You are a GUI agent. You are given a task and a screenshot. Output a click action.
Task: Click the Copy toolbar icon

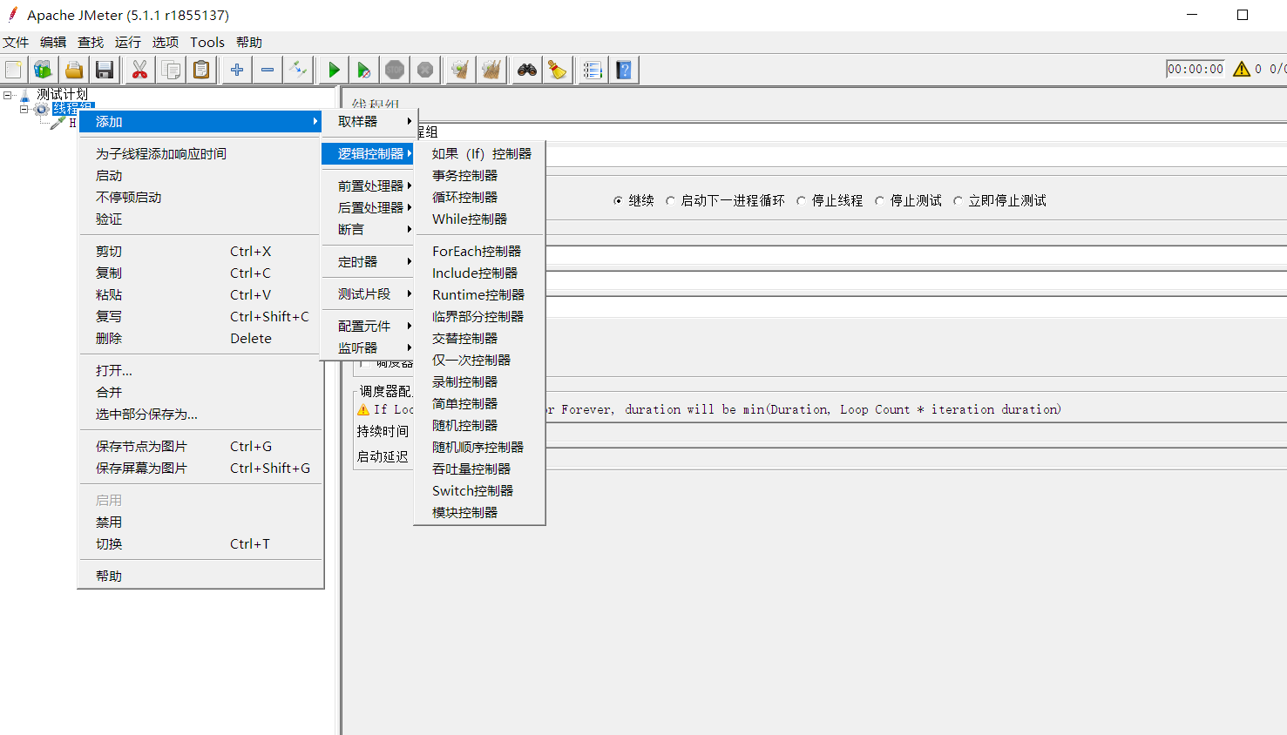171,70
